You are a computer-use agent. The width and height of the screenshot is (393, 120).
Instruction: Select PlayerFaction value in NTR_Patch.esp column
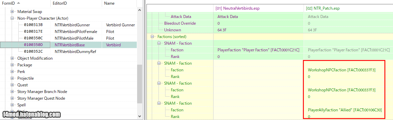[349, 50]
